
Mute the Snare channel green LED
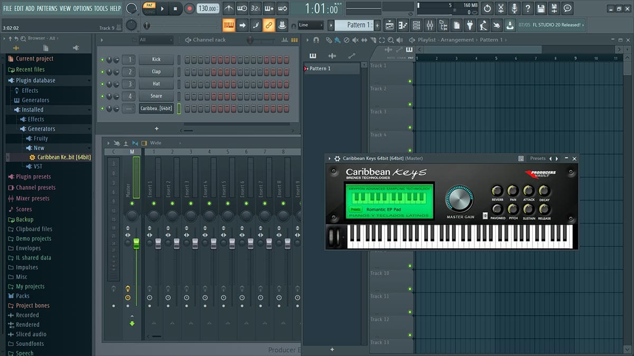point(102,96)
